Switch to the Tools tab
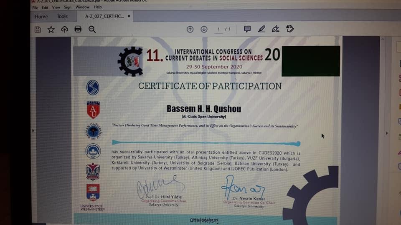The height and width of the screenshot is (225, 401). coord(62,16)
